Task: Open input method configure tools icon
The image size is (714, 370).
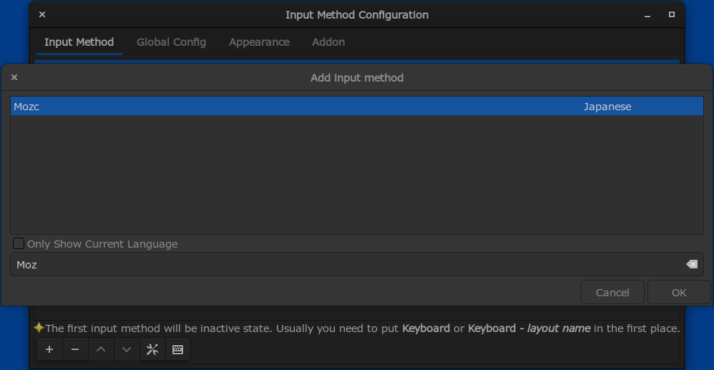Action: 152,349
